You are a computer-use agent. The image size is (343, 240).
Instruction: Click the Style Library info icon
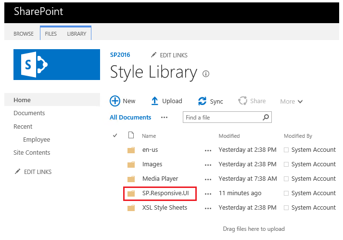click(206, 74)
